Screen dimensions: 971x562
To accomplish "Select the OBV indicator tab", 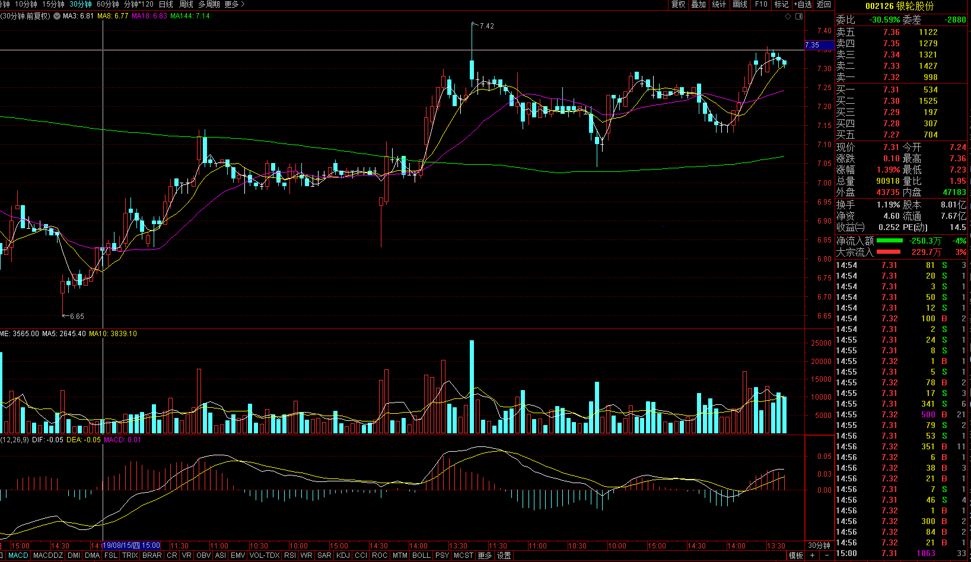I will click(203, 555).
